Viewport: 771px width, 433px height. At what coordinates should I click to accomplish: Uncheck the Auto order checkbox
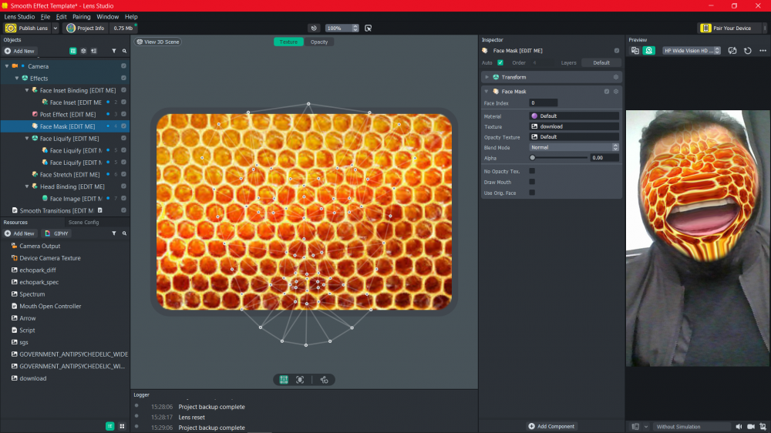point(500,62)
